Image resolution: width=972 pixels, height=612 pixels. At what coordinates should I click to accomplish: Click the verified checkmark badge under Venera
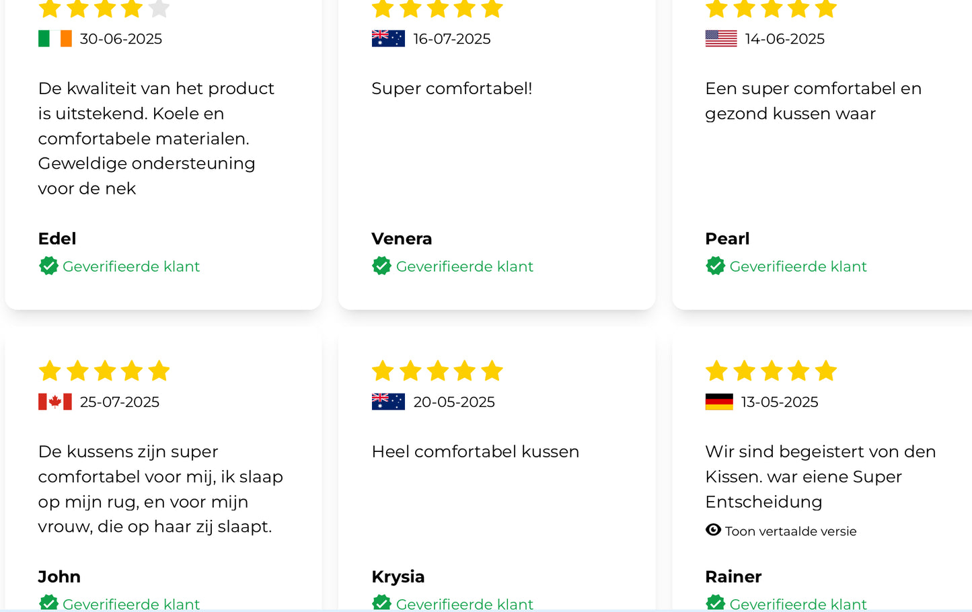381,266
